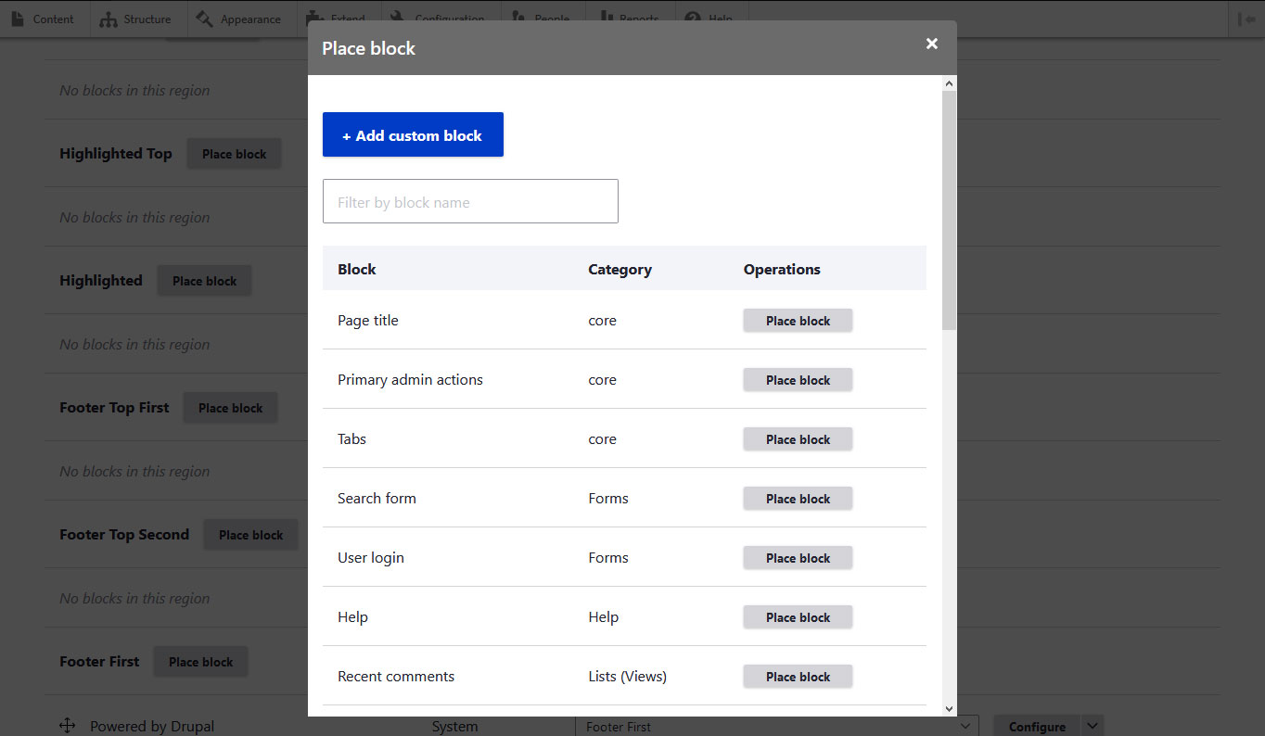Click Place block beside Footer Top Second
1265x736 pixels.
250,535
